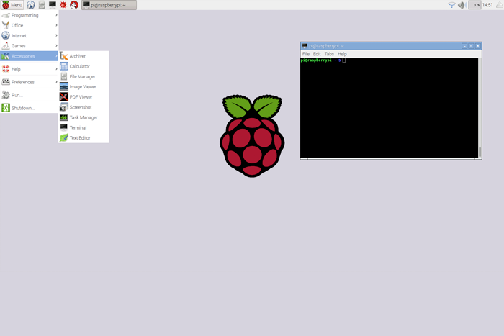
Task: Open the Wolfram red wolf icon
Action: [74, 5]
